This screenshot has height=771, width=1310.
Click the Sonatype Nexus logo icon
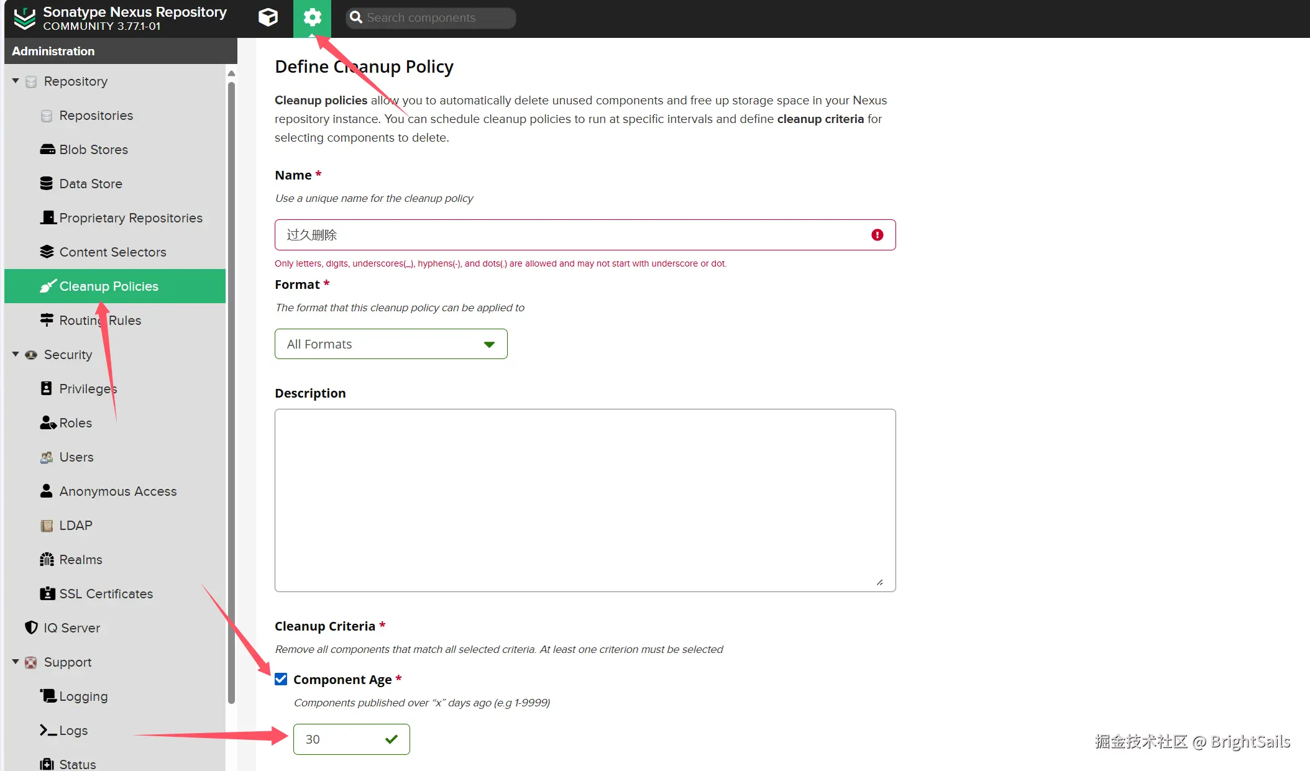(x=25, y=19)
